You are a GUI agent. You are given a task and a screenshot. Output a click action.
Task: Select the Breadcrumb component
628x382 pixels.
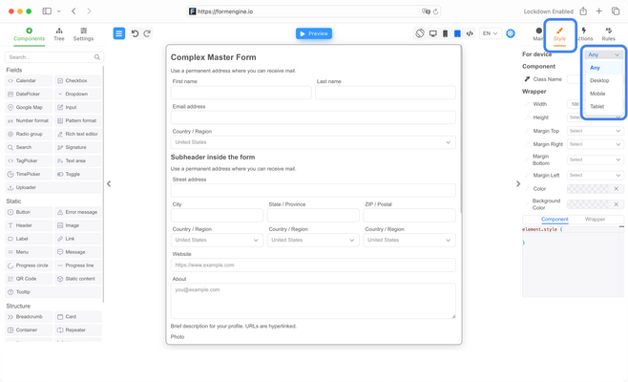pos(29,317)
